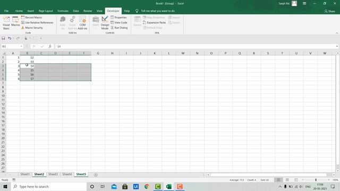Select row 10 header
Screen dimensions: 340x191
[x=3, y=95]
